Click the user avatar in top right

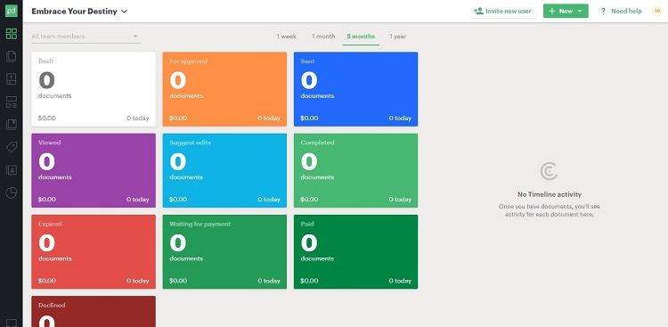657,11
